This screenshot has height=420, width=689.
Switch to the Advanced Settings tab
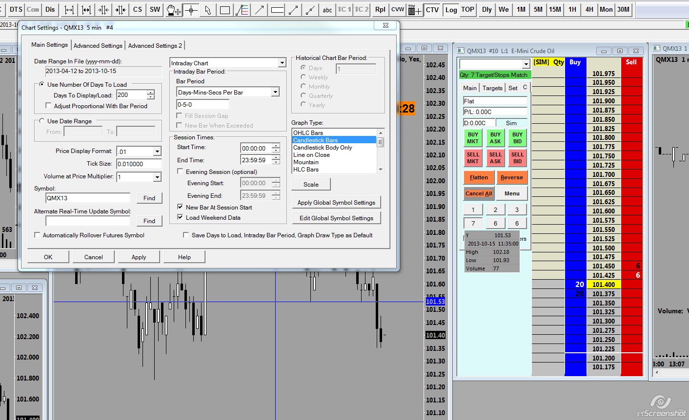click(98, 45)
